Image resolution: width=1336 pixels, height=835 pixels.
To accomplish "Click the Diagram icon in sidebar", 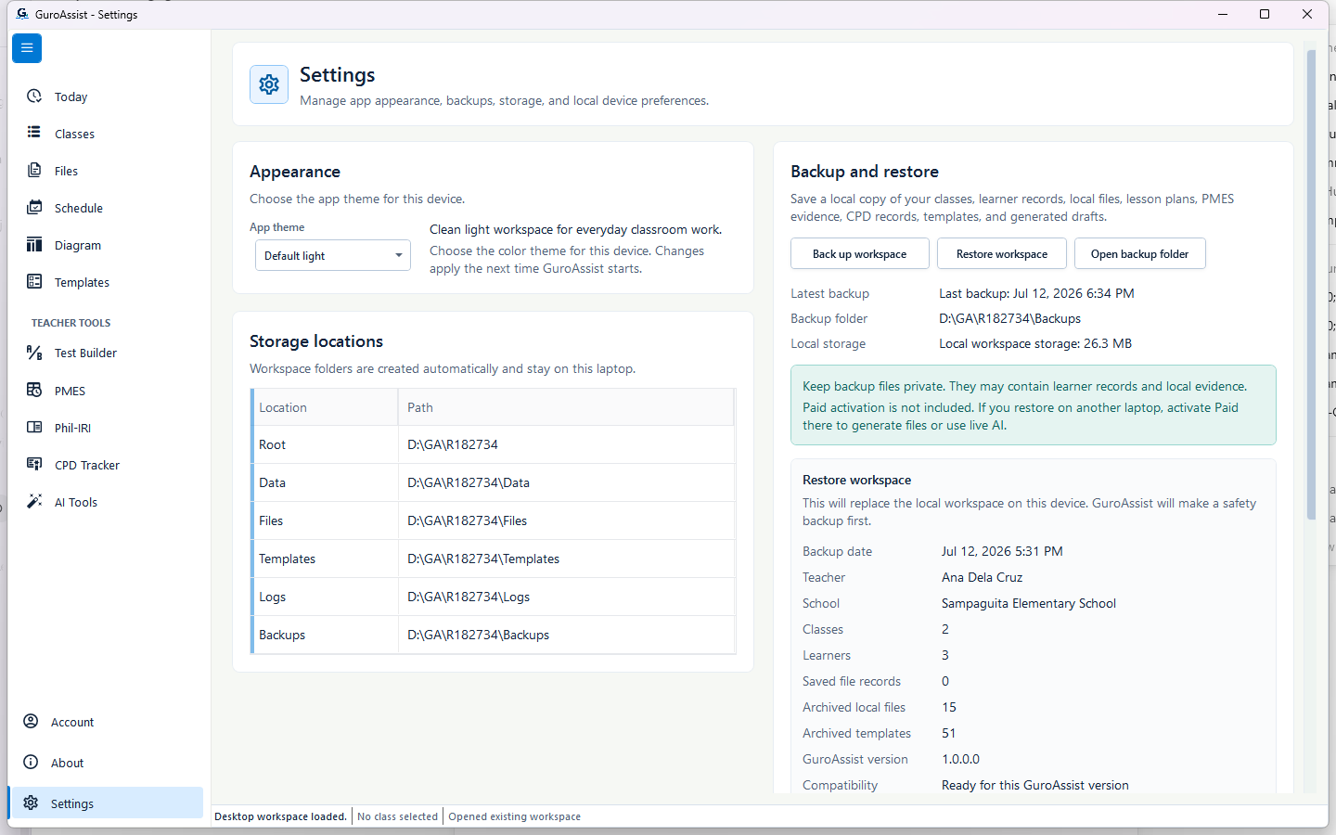I will click(34, 245).
